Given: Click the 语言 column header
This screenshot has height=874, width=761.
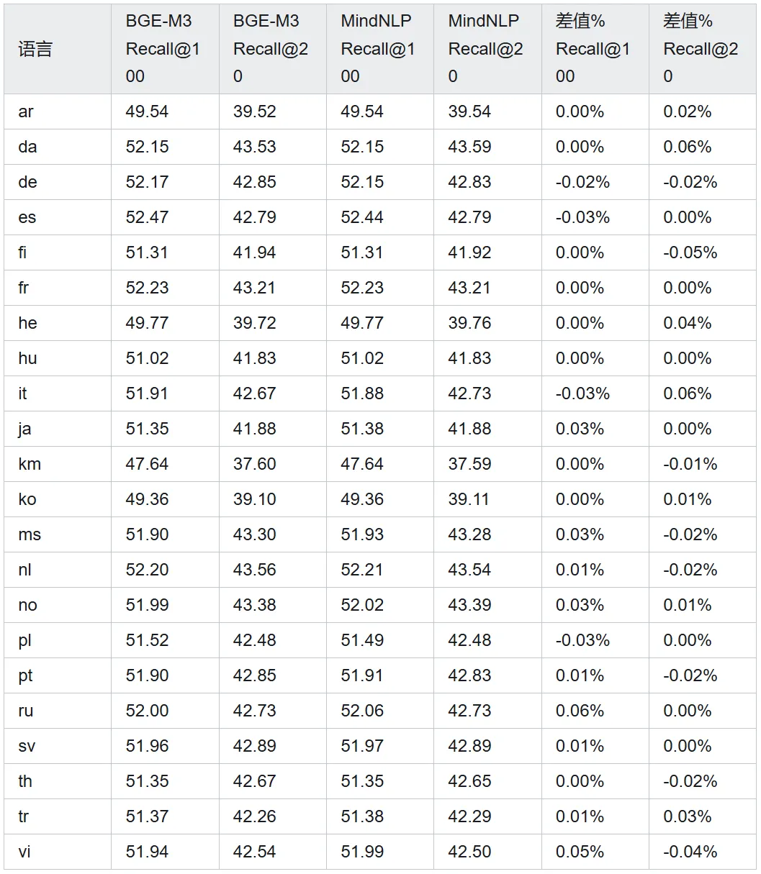Looking at the screenshot, I should point(35,49).
